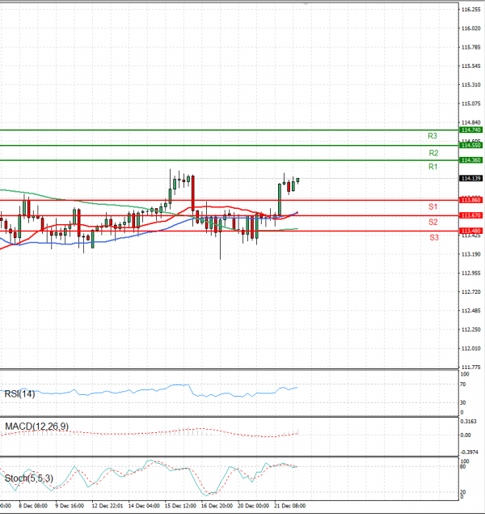Click the 21 Dec 08:00 date label
This screenshot has height=514, width=485.
coord(290,504)
